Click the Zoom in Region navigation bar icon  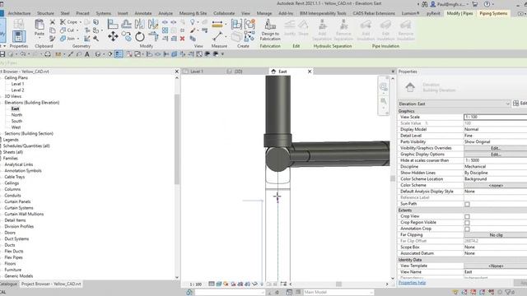pyautogui.click(x=384, y=102)
